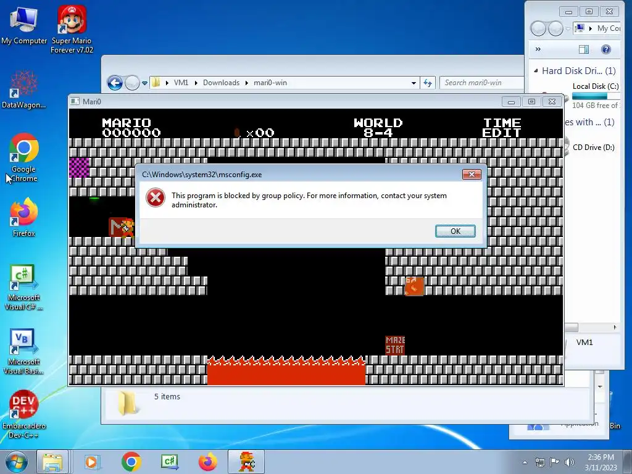Click the computer icon in Computer address bar
Viewport: 632px width, 474px height.
tap(580, 28)
